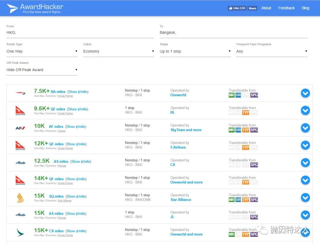Click the Facebook Share button
This screenshot has width=320, height=244.
click(252, 8)
